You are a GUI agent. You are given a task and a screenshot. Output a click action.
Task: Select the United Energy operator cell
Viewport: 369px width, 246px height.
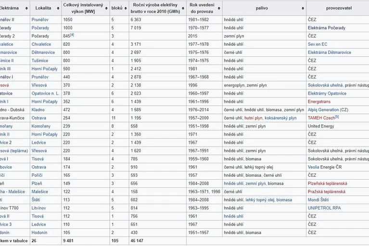[338, 126]
